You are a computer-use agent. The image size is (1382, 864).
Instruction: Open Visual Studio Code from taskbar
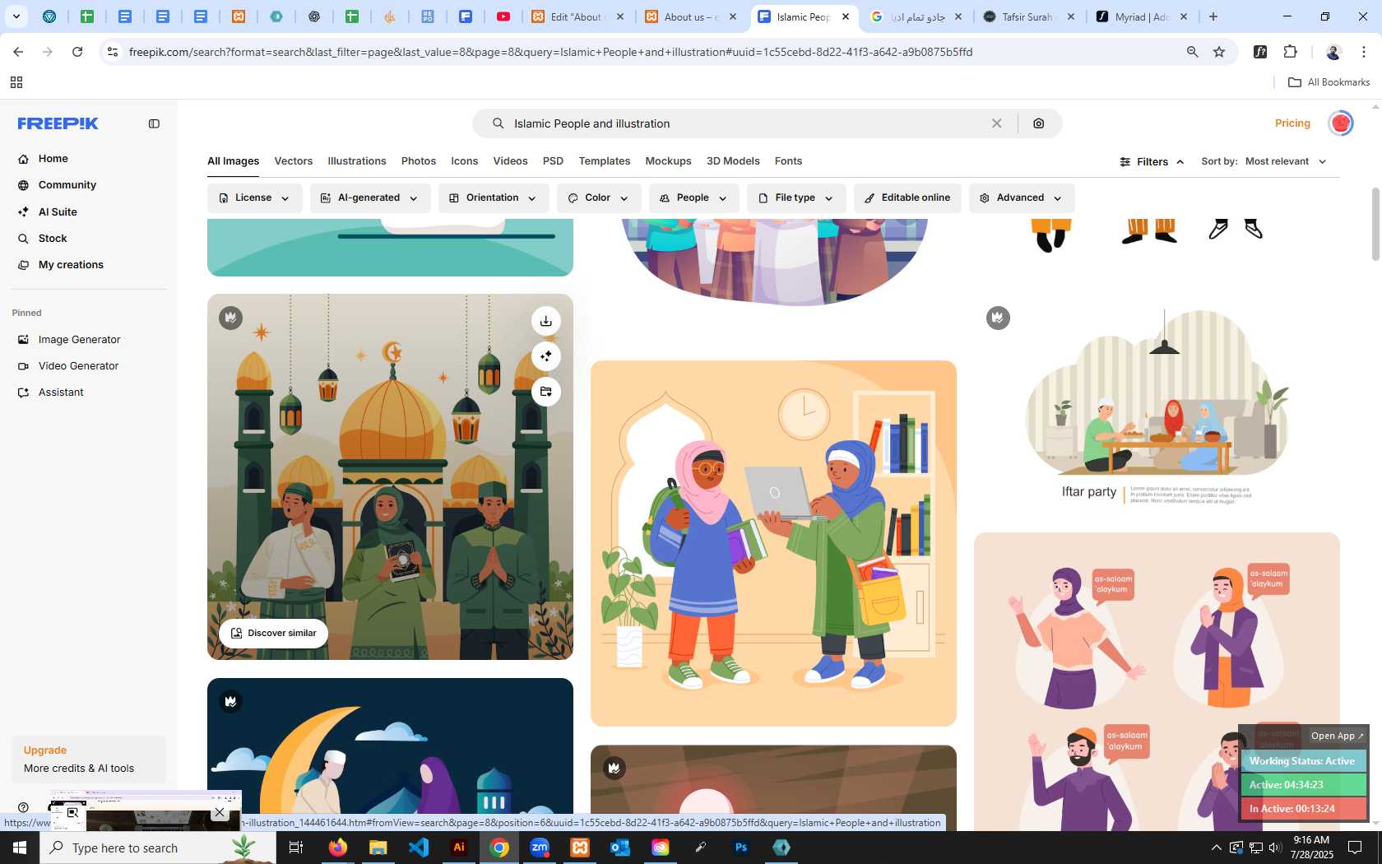pyautogui.click(x=419, y=848)
